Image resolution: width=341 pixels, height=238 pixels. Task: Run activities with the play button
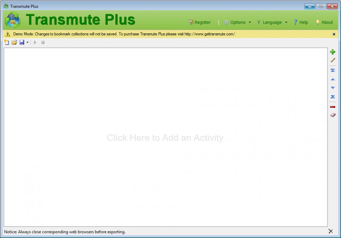35,42
